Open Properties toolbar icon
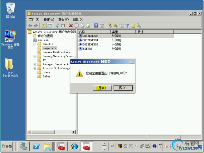Viewport: 204px width, 153px height. 76,25
